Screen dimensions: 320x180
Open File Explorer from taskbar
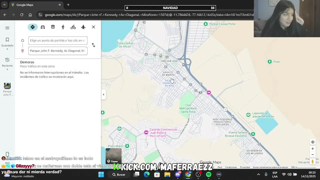click(167, 174)
